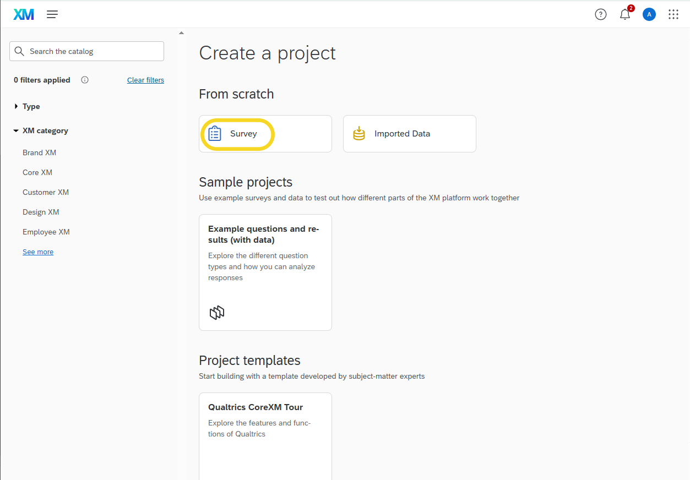Click the See more link
Screen dimensions: 690x480
(x=38, y=252)
